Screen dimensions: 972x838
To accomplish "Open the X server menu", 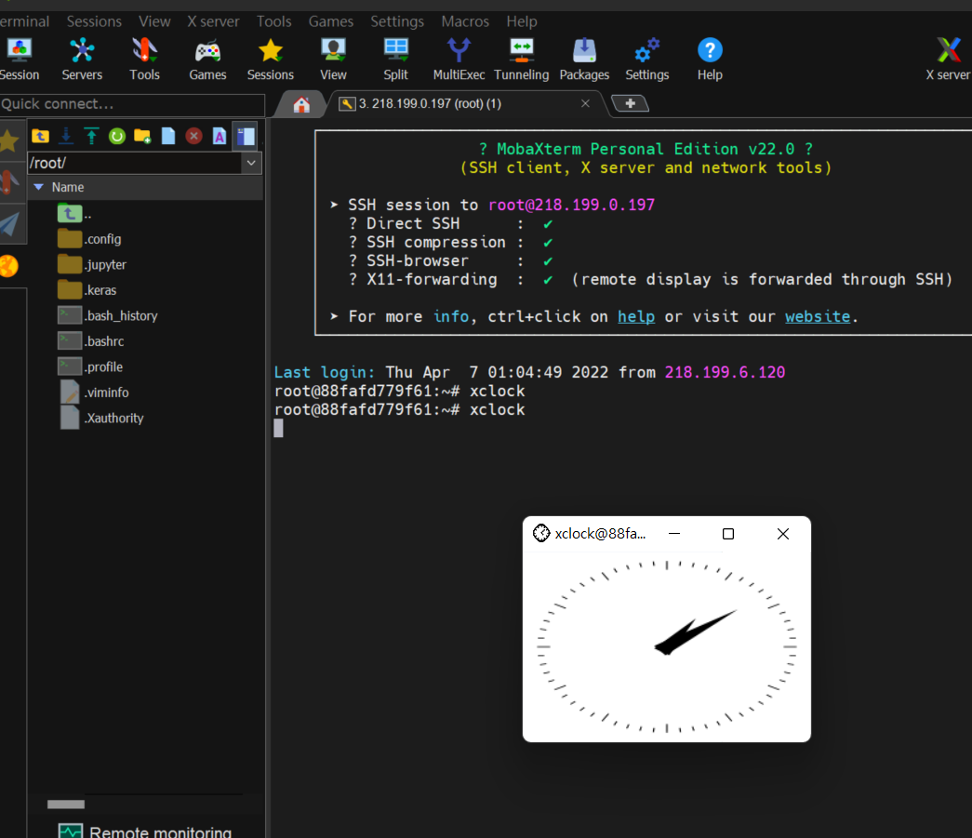I will [x=213, y=21].
